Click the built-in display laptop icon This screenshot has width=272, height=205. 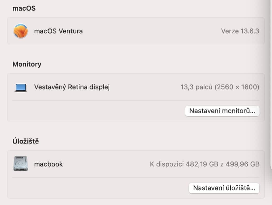tap(21, 87)
